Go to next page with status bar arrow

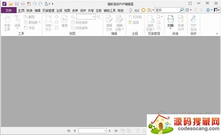[x=110, y=131]
